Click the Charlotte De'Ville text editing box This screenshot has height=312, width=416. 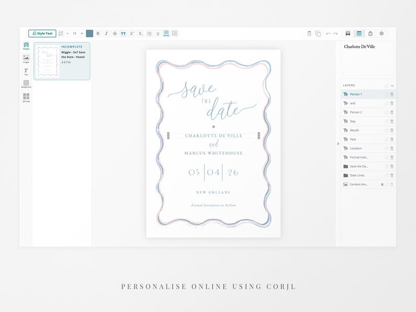pyautogui.click(x=368, y=59)
